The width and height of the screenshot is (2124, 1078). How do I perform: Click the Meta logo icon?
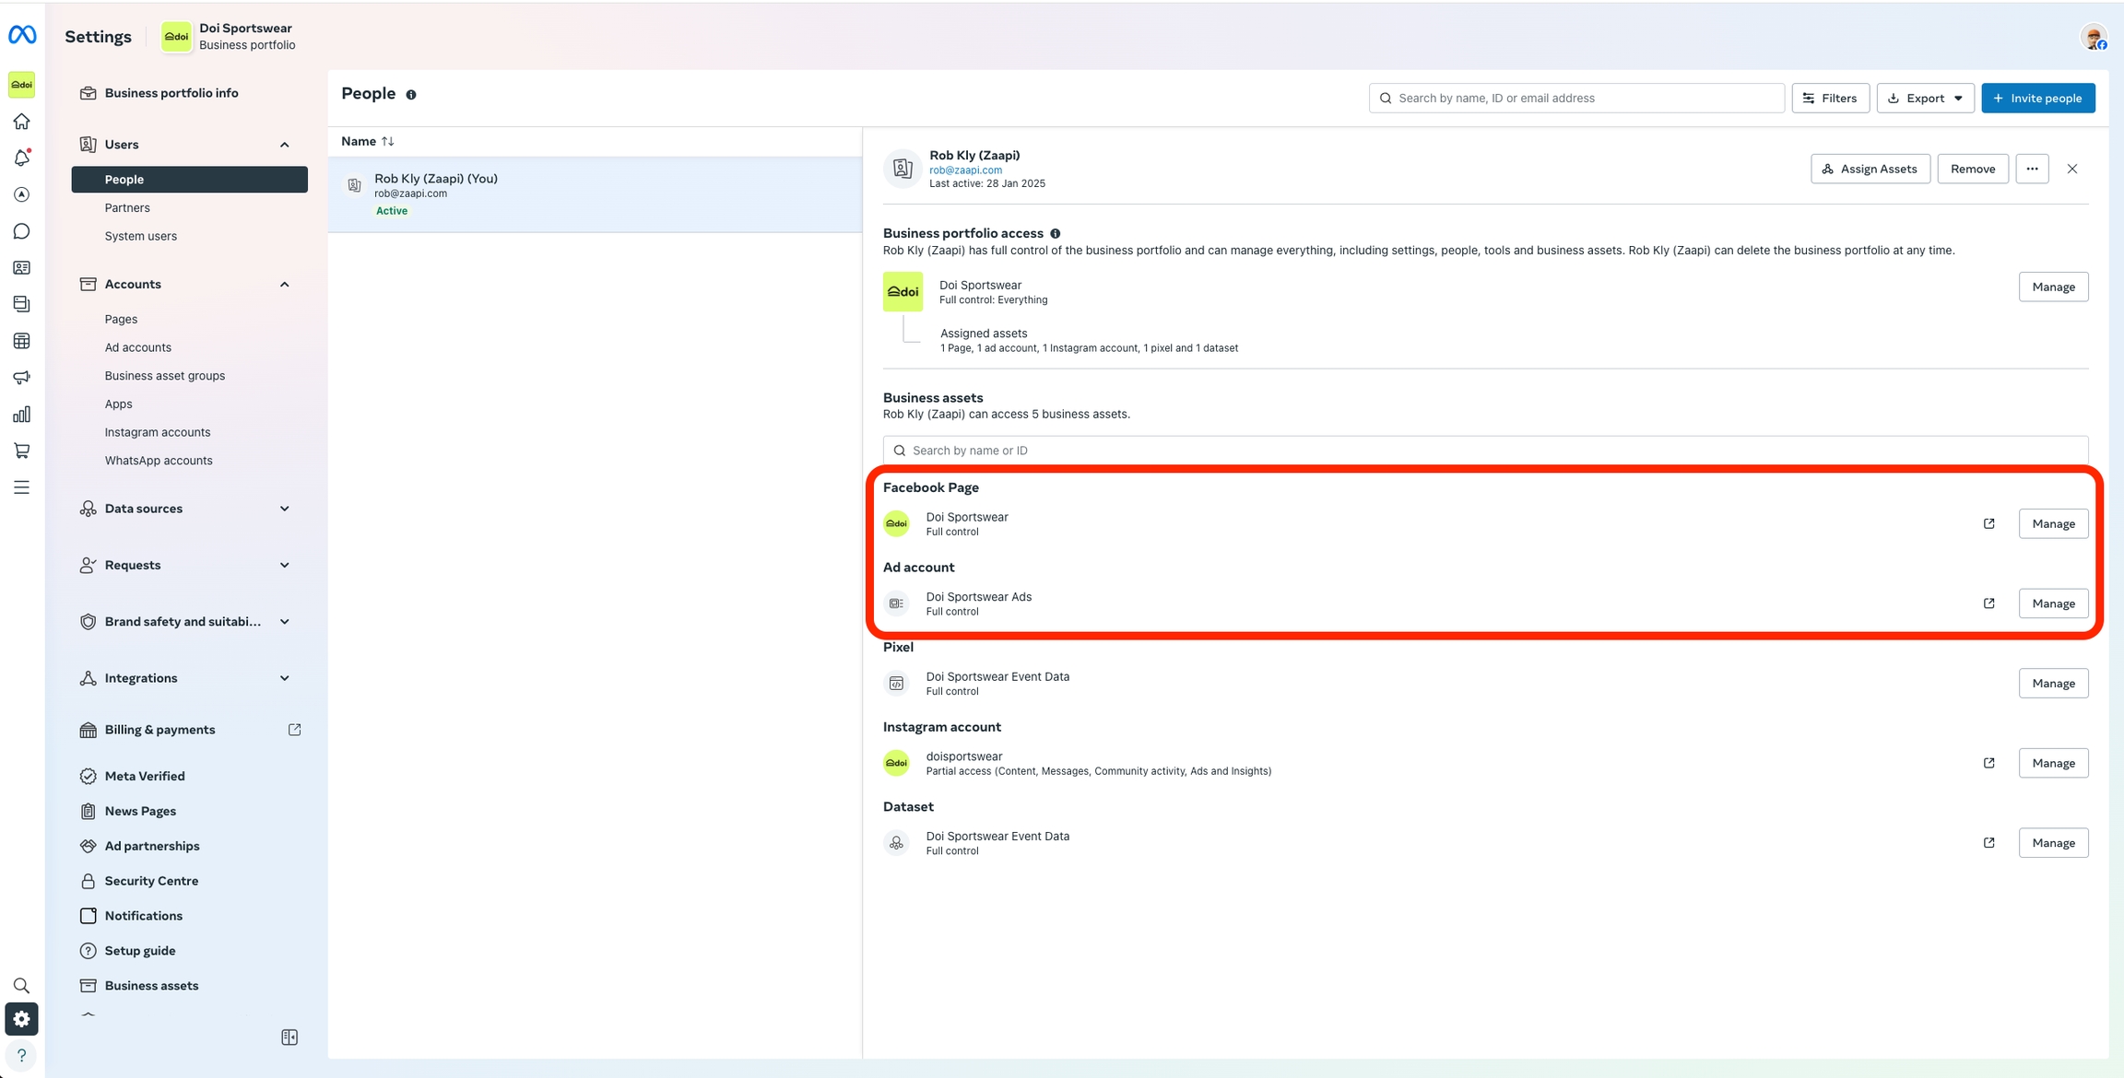tap(22, 35)
